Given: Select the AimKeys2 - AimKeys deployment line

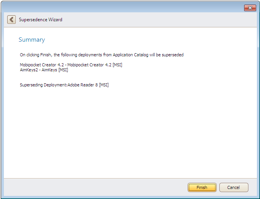Looking at the screenshot, I should (x=44, y=70).
